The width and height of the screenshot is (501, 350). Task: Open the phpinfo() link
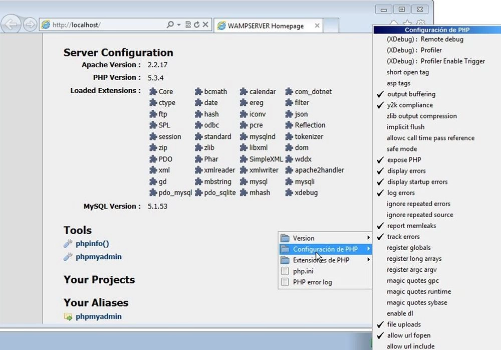click(x=92, y=244)
